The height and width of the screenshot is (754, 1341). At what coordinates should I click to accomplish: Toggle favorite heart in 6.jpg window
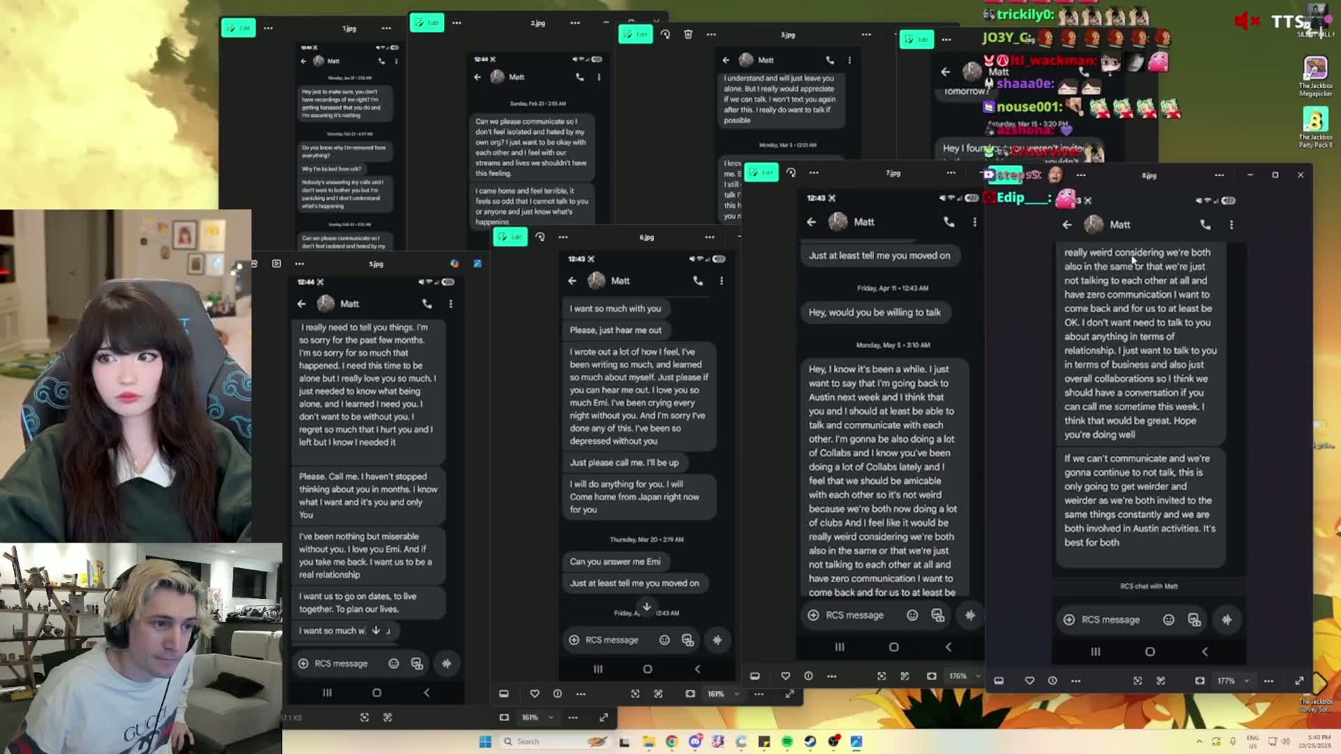534,694
